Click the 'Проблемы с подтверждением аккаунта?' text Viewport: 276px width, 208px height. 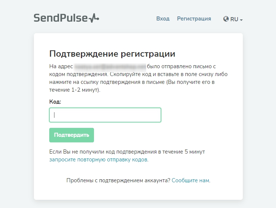118,180
